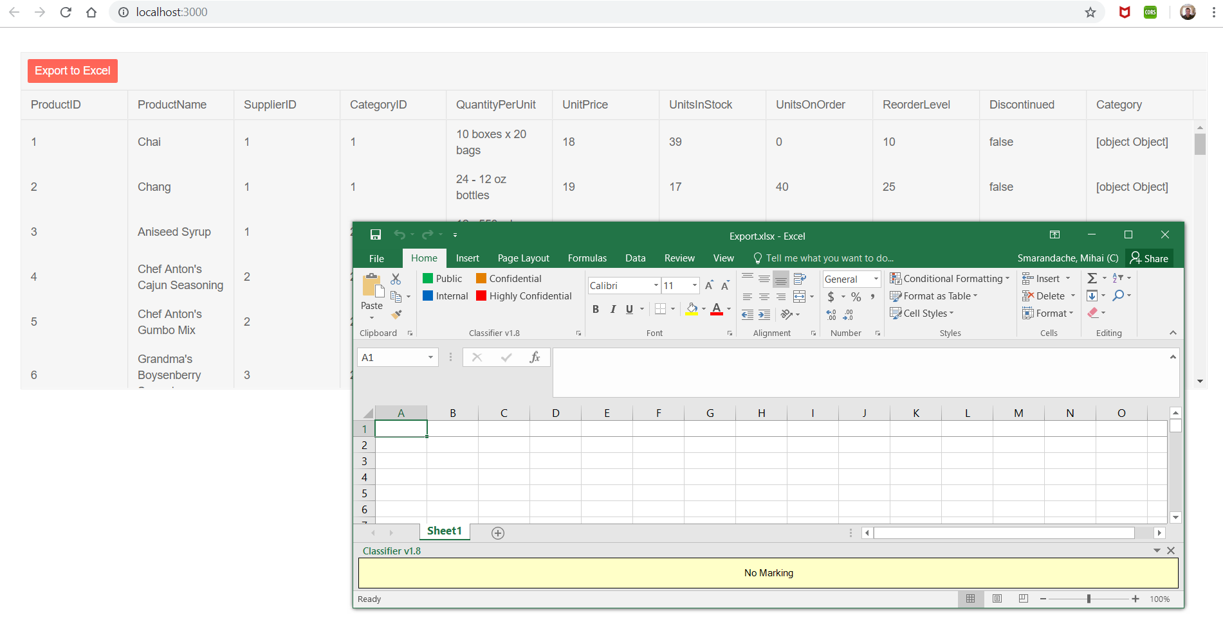Screen dimensions: 1223x627
Task: Click the Percent Style icon
Action: tap(856, 297)
